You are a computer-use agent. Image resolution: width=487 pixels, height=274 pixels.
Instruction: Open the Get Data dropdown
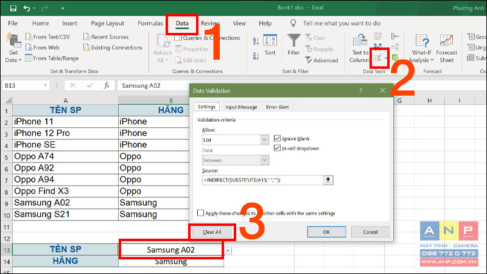click(13, 57)
